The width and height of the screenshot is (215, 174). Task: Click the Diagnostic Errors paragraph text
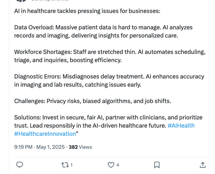click(109, 81)
